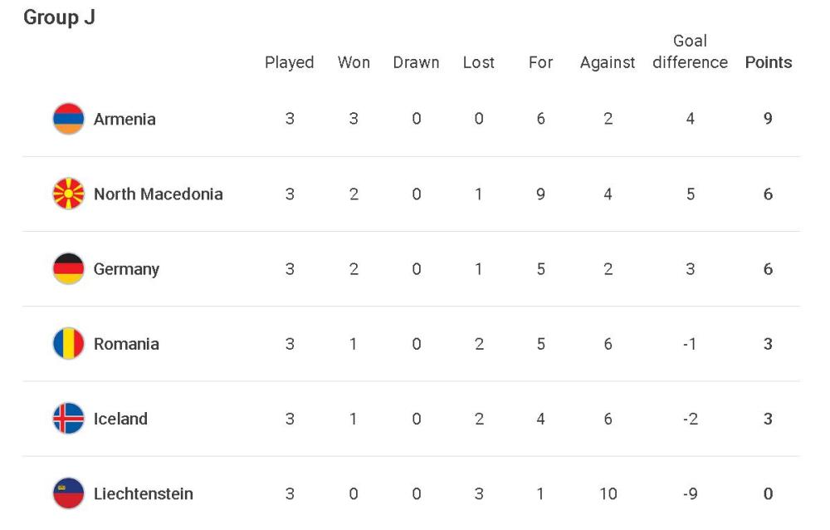This screenshot has height=530, width=830.
Task: Open the North Macedonia team link
Action: [158, 194]
